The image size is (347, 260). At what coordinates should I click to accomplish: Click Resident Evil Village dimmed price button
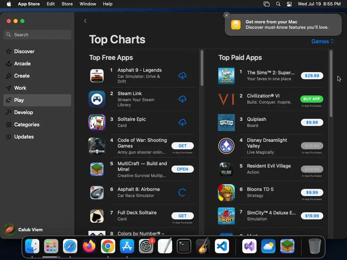click(312, 169)
